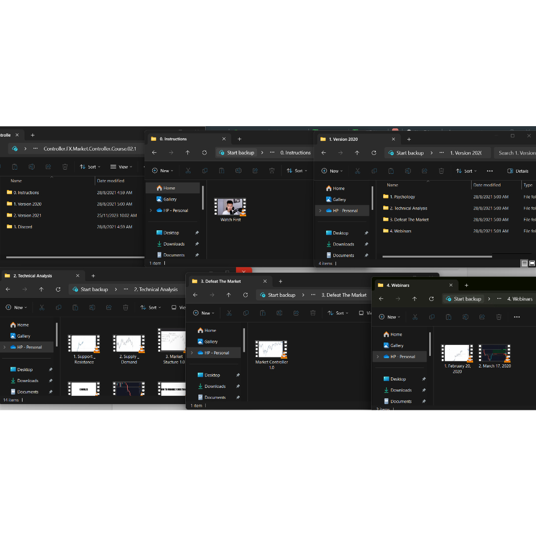Click the delete icon in Webinars toolbar
The width and height of the screenshot is (536, 536).
click(499, 317)
